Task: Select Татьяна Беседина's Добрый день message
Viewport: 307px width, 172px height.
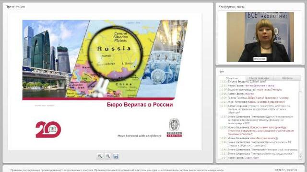Action: [x=243, y=82]
